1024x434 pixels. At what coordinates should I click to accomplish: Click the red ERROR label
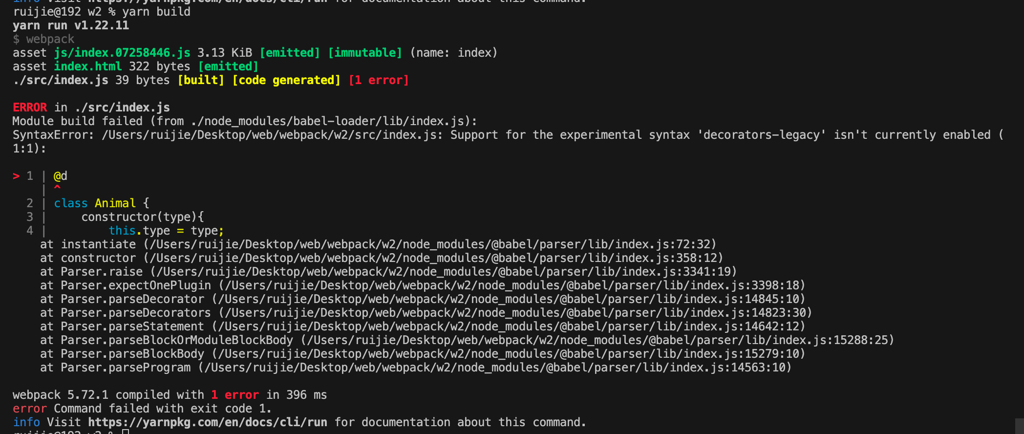pyautogui.click(x=30, y=108)
